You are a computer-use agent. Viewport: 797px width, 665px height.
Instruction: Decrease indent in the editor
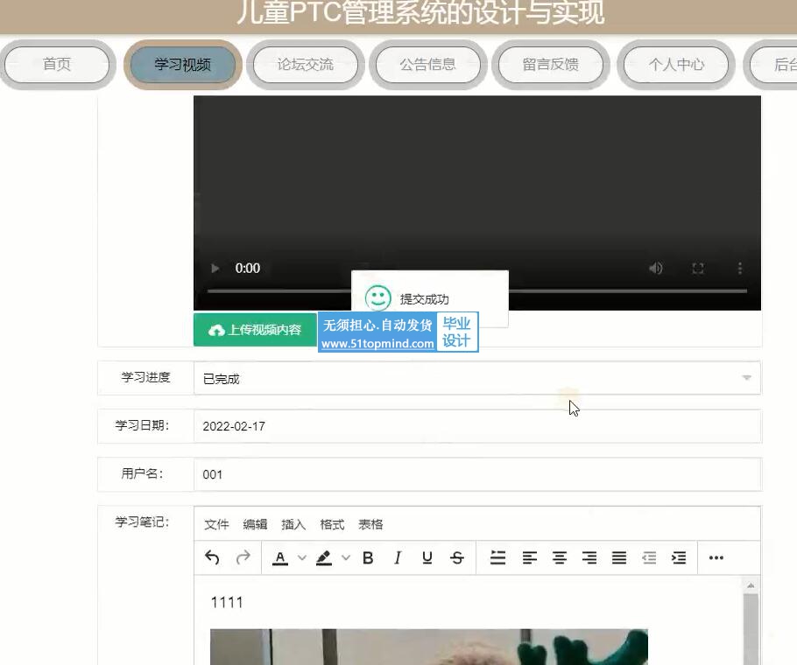[649, 558]
